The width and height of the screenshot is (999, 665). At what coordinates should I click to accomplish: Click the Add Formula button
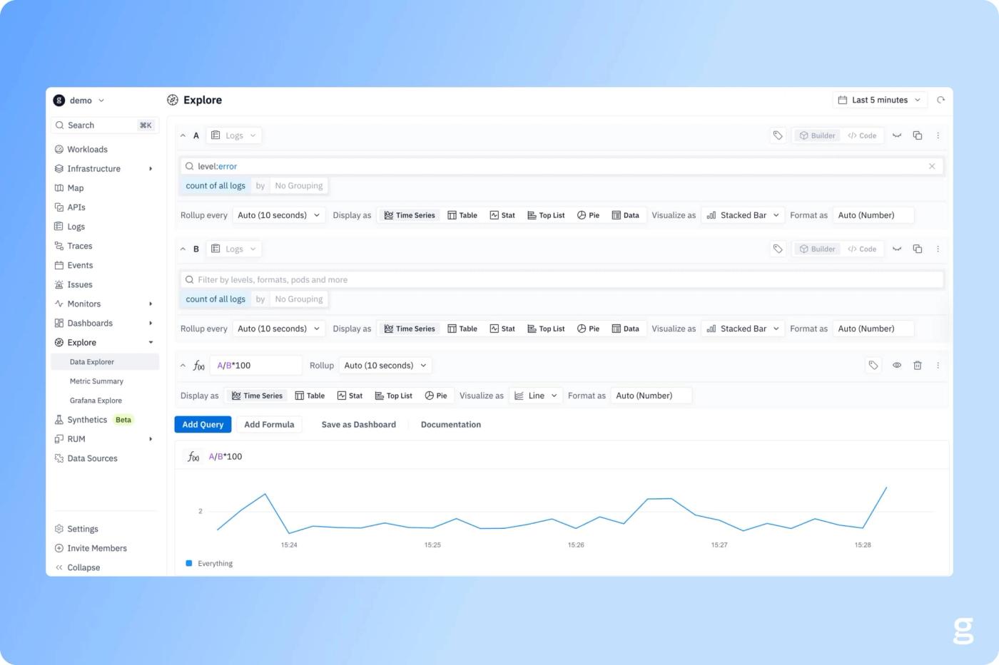pyautogui.click(x=269, y=424)
